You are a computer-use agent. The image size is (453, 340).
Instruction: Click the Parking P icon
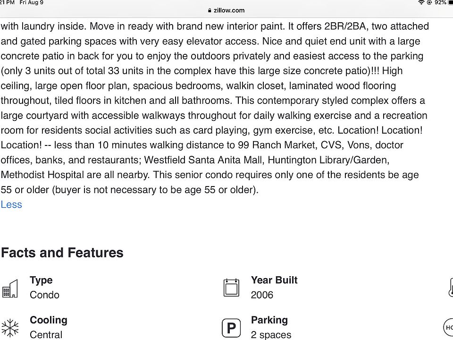pyautogui.click(x=231, y=328)
